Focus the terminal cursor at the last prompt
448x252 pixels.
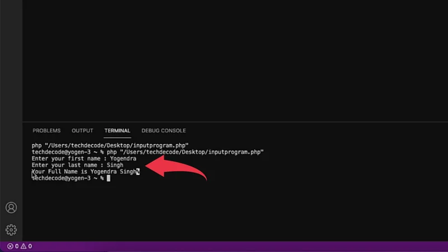(109, 178)
